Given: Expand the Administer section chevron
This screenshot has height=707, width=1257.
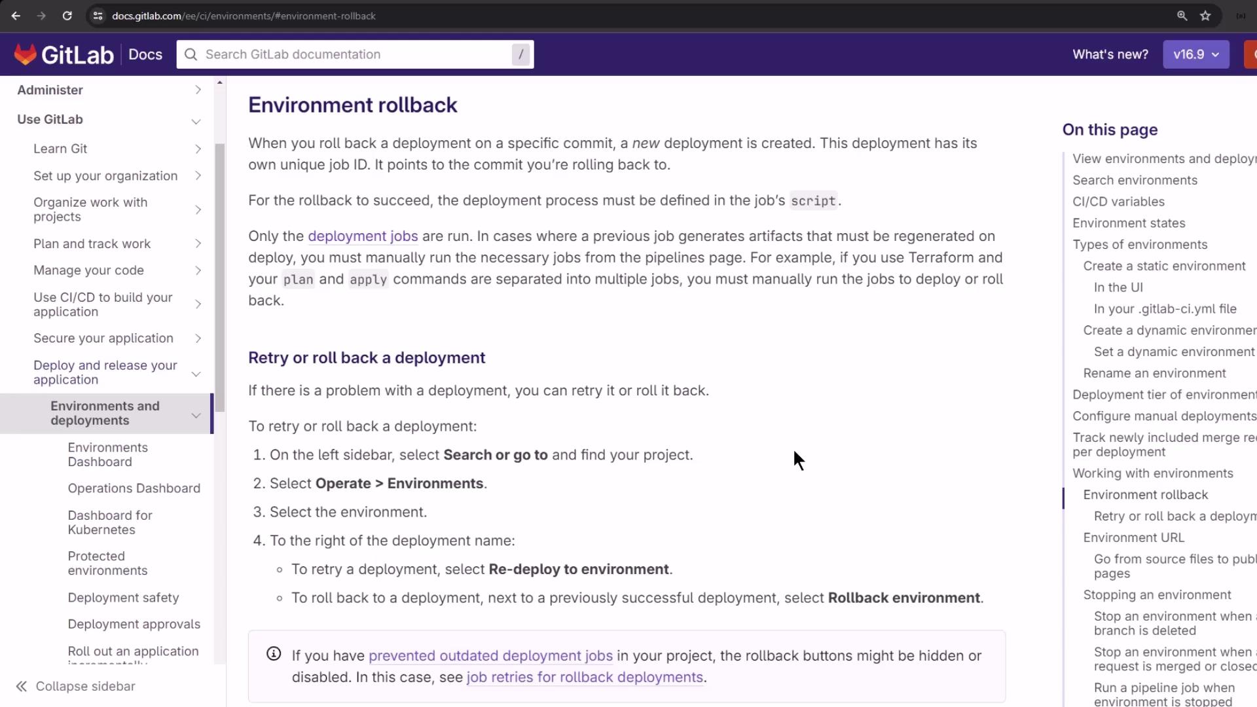Looking at the screenshot, I should coord(198,90).
